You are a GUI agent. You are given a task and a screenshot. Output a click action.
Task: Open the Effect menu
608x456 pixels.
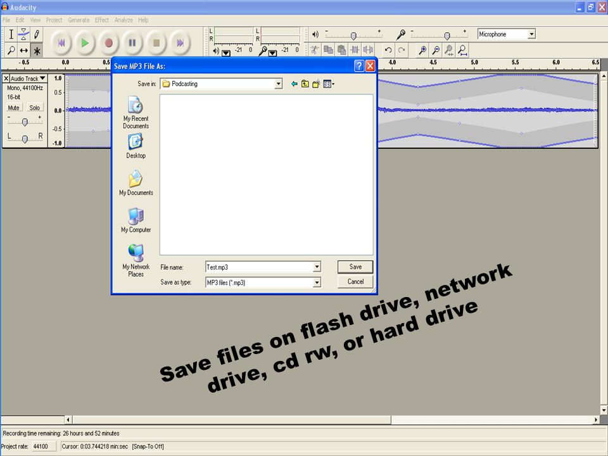[102, 20]
